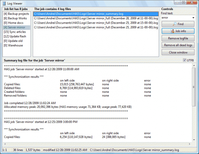This screenshot has width=199, height=154.
Task: Click the line 'started at 12/28/2009 11:00:00 AM'
Action: coord(41,69)
